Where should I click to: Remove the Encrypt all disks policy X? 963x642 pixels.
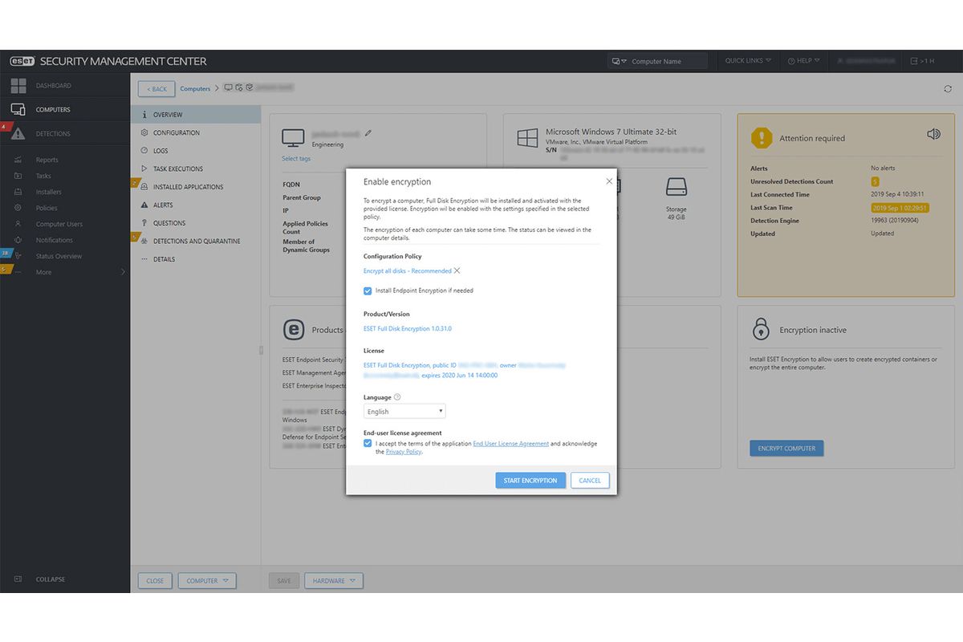click(x=457, y=270)
